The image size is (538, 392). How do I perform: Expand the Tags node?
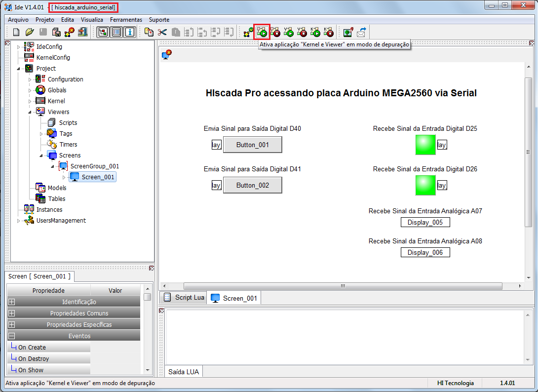41,134
